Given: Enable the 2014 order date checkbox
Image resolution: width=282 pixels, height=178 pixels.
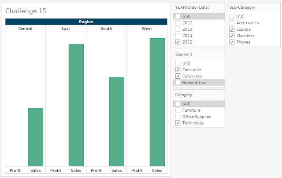Looking at the screenshot, I should point(178,36).
